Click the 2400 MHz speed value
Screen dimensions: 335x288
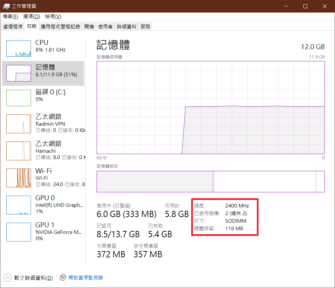(237, 206)
